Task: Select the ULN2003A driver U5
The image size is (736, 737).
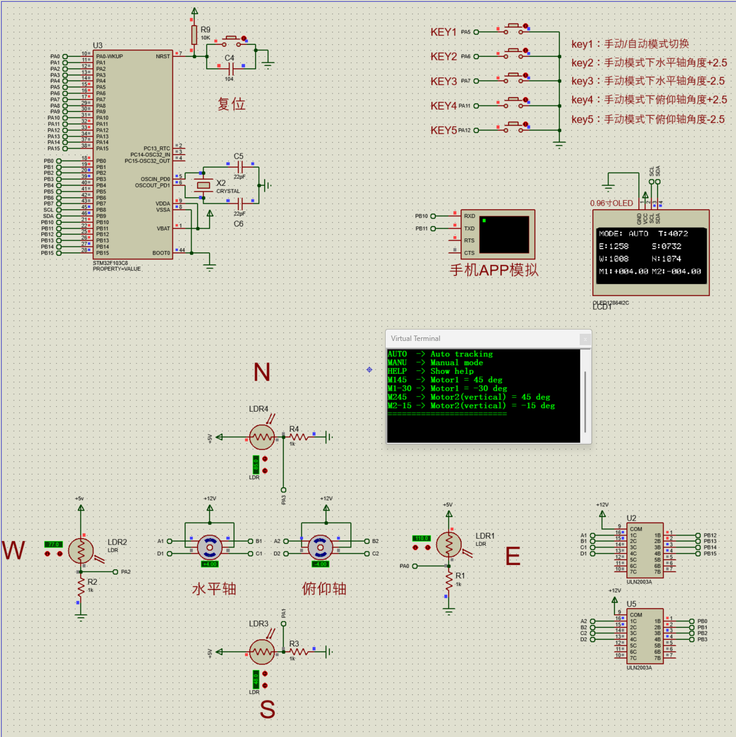Action: (x=645, y=636)
